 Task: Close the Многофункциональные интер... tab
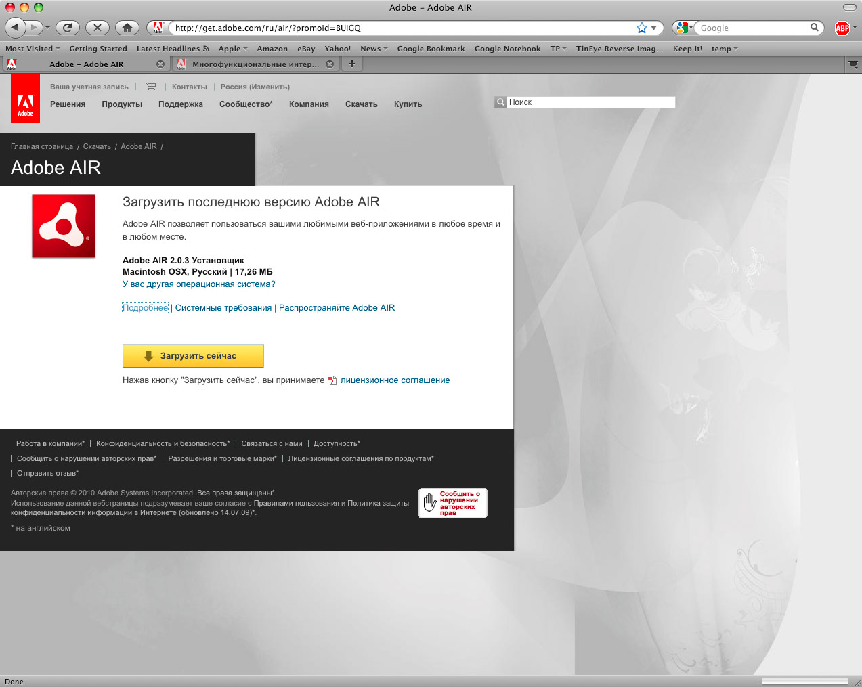pyautogui.click(x=330, y=64)
